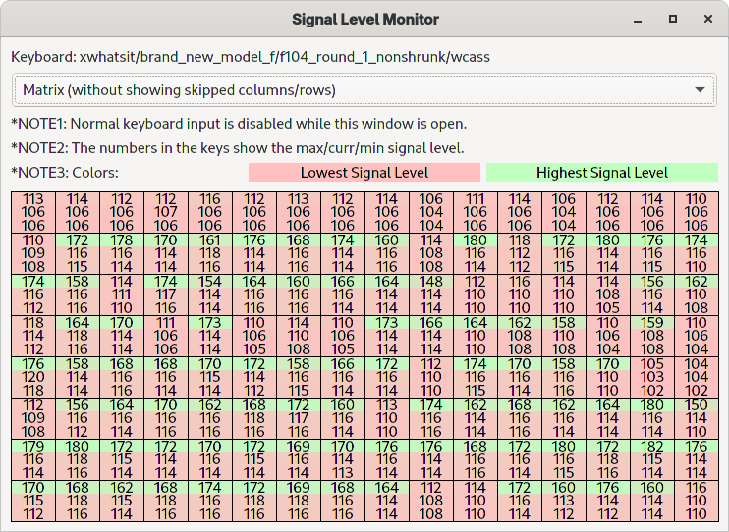Click the cell with values 112/109/108
Viewport: 729px width, 532px height.
click(x=33, y=418)
